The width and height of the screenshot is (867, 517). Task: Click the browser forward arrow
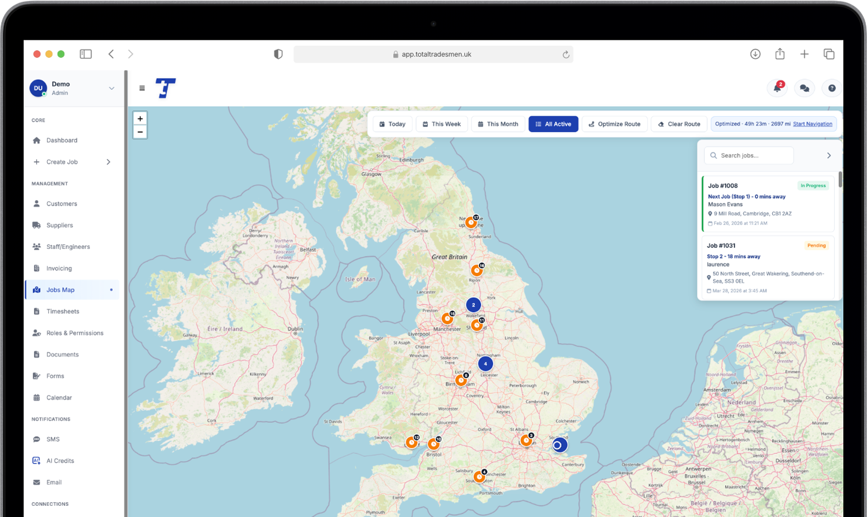point(131,54)
